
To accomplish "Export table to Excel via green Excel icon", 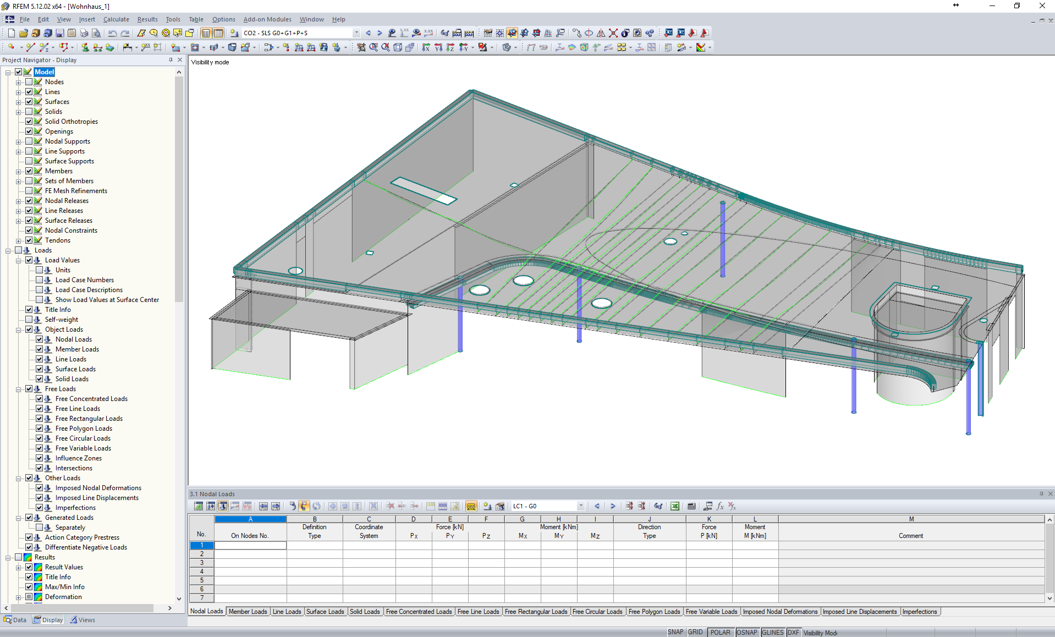I will coord(675,506).
